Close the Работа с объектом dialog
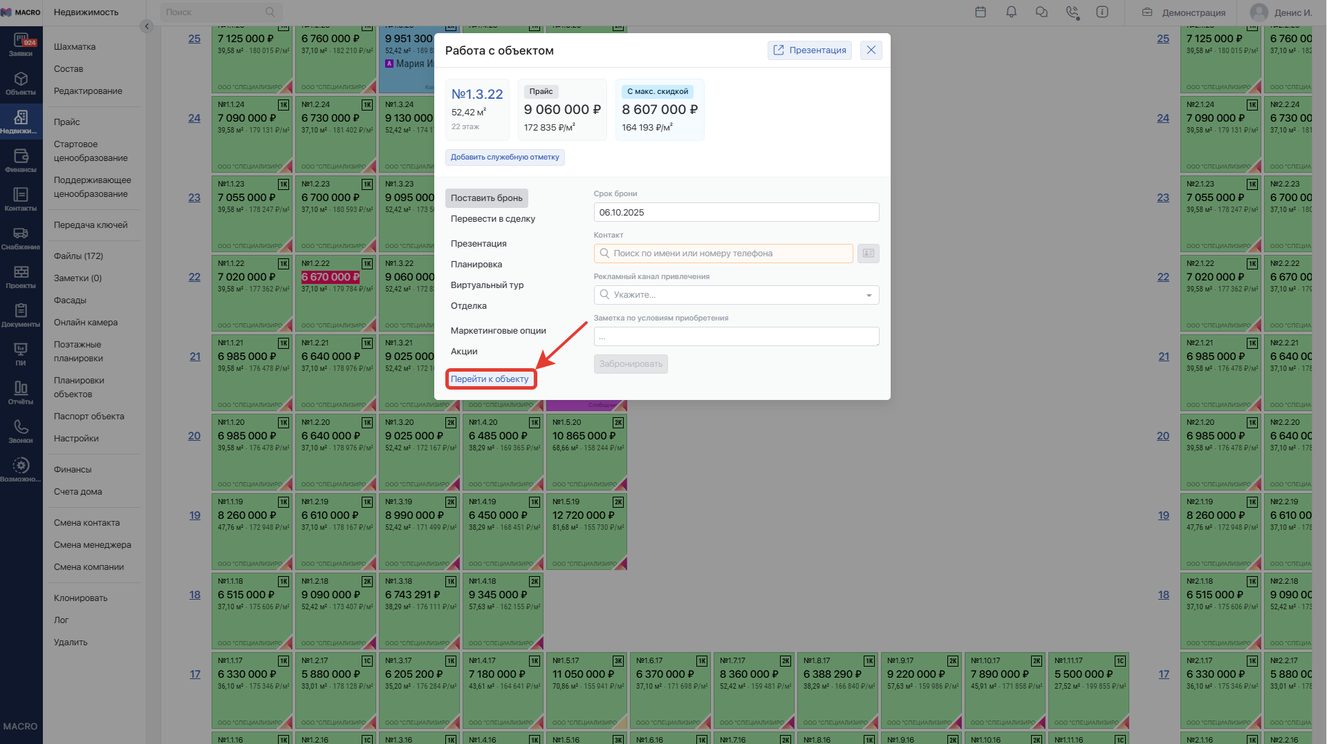Viewport: 1327px width, 744px height. click(871, 50)
